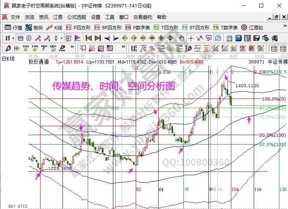Open the 板块 sector list
Viewport: 288px width, 209px height.
click(x=34, y=27)
